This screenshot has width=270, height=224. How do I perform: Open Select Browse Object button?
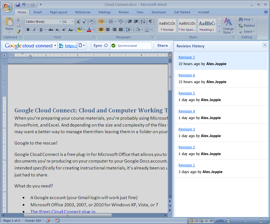click(170, 205)
